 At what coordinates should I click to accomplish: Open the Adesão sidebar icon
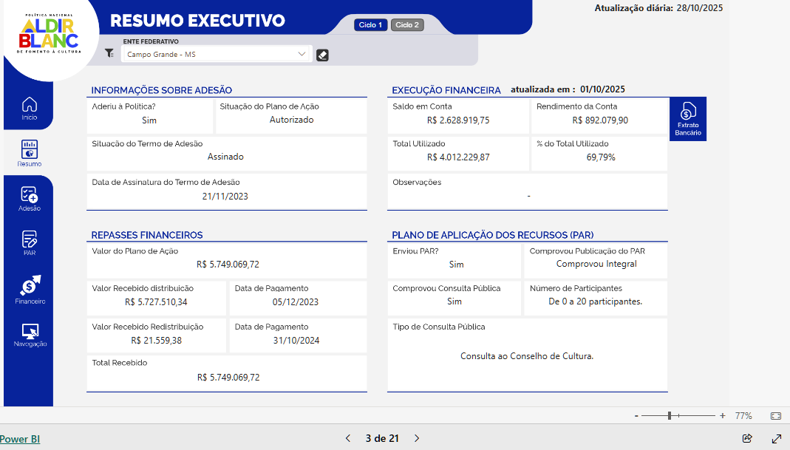click(30, 198)
